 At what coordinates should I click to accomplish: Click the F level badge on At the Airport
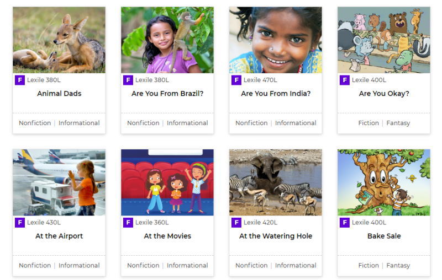(20, 223)
